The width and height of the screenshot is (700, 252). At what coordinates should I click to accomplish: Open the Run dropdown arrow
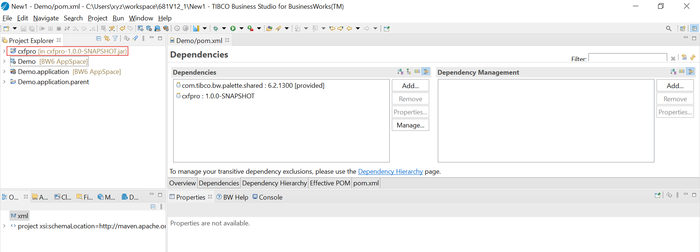pos(241,28)
